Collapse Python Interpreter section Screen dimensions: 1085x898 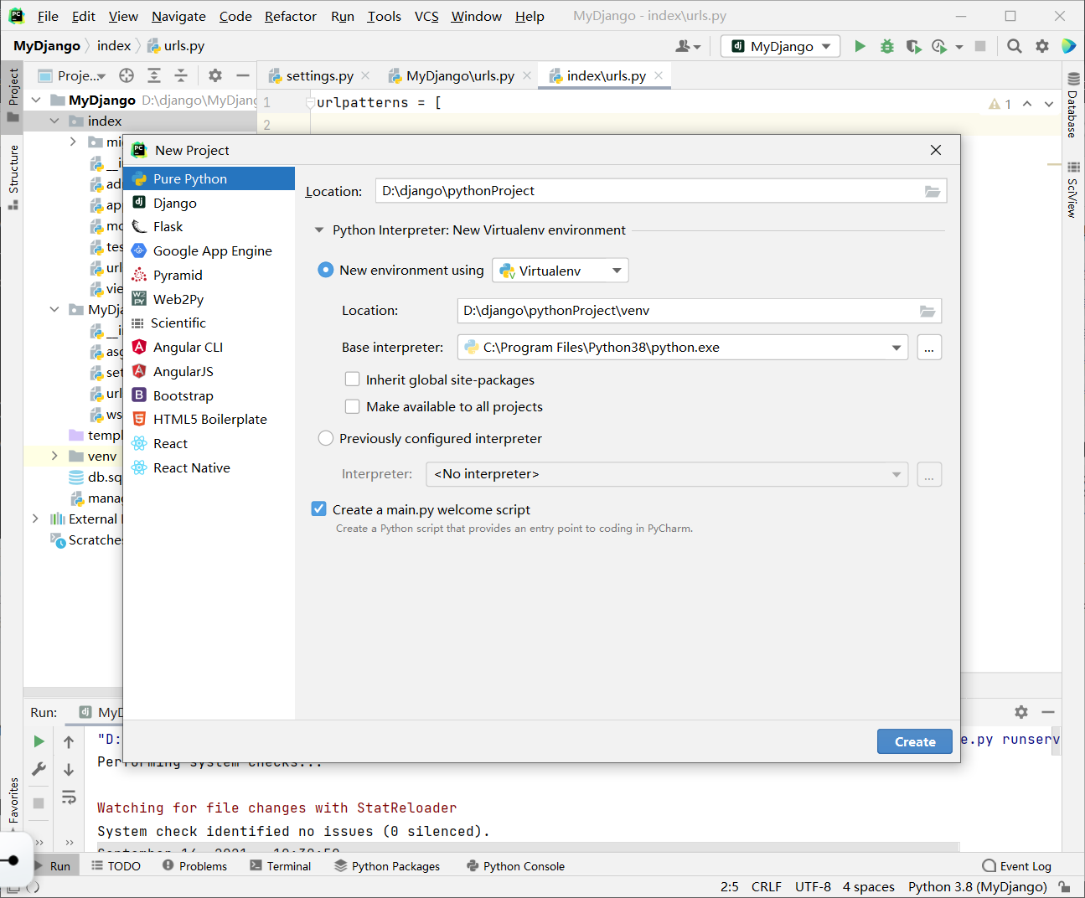[318, 230]
